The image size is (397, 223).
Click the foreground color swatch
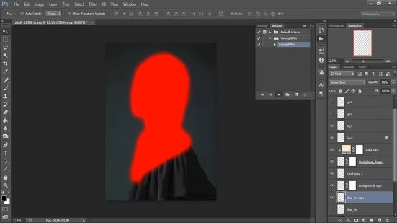tap(4, 198)
